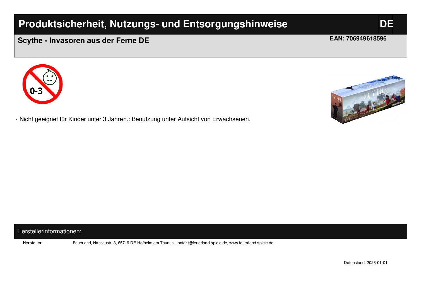Click the DE language code box in header
The height and width of the screenshot is (300, 424).
(386, 24)
